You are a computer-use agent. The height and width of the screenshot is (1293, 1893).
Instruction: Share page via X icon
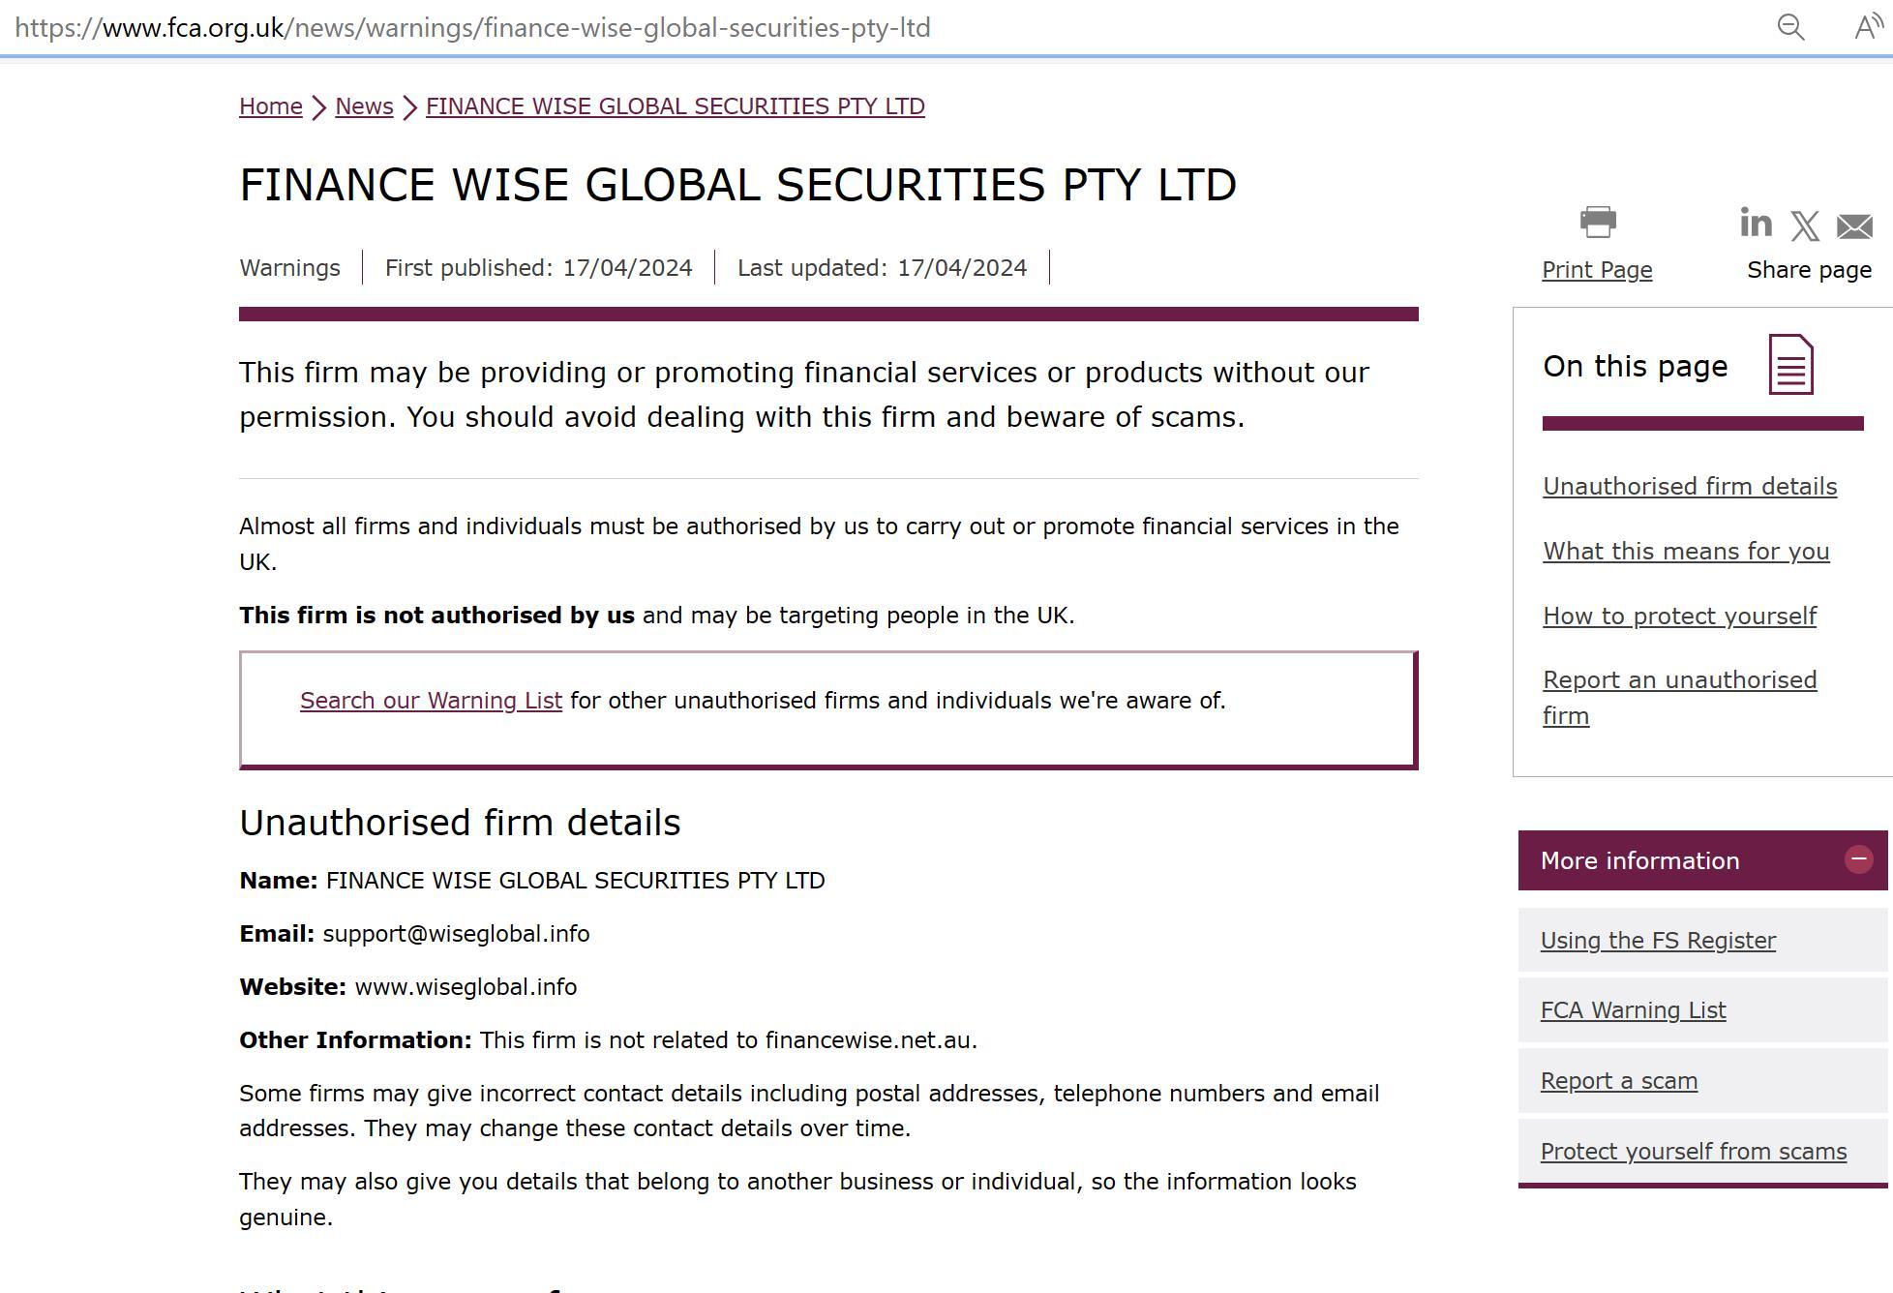tap(1805, 226)
